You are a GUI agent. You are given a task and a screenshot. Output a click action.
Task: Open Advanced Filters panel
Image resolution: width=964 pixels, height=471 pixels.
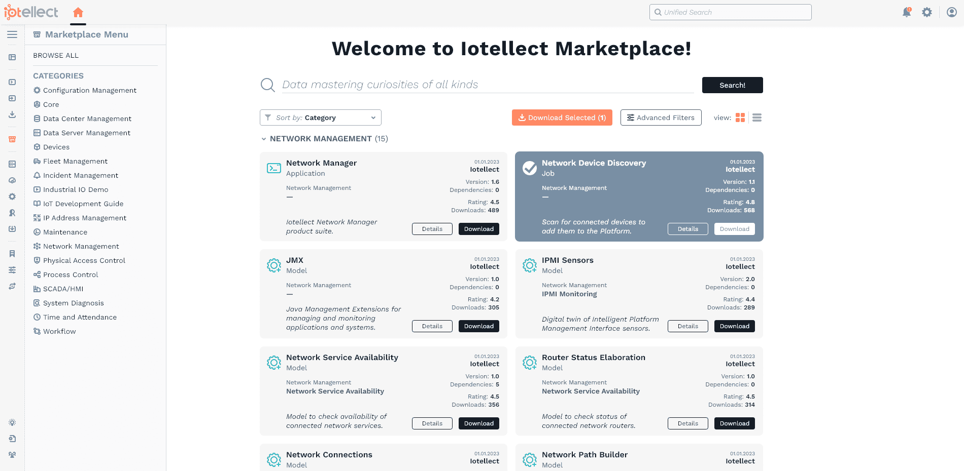click(661, 117)
